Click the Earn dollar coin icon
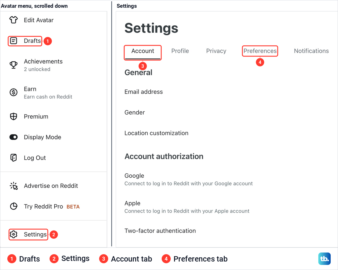 (x=14, y=92)
